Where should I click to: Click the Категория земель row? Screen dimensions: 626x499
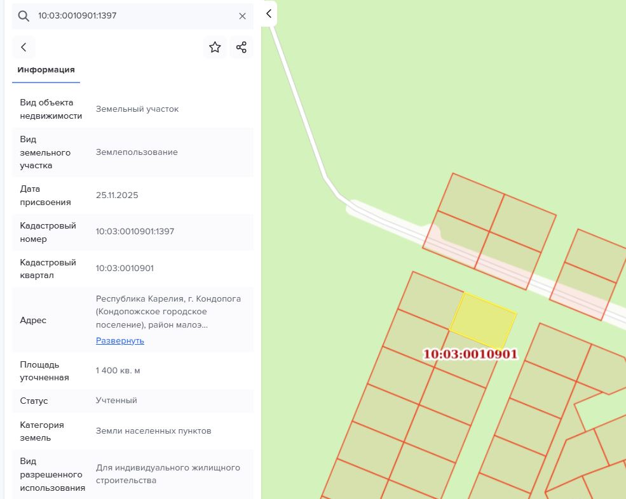[x=133, y=431]
